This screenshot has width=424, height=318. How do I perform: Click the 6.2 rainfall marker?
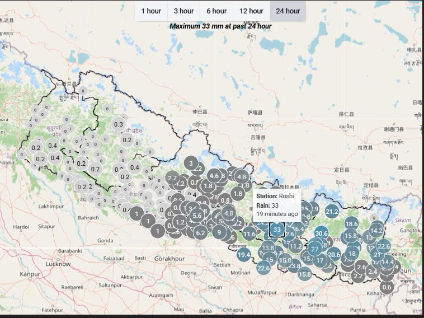(x=200, y=233)
